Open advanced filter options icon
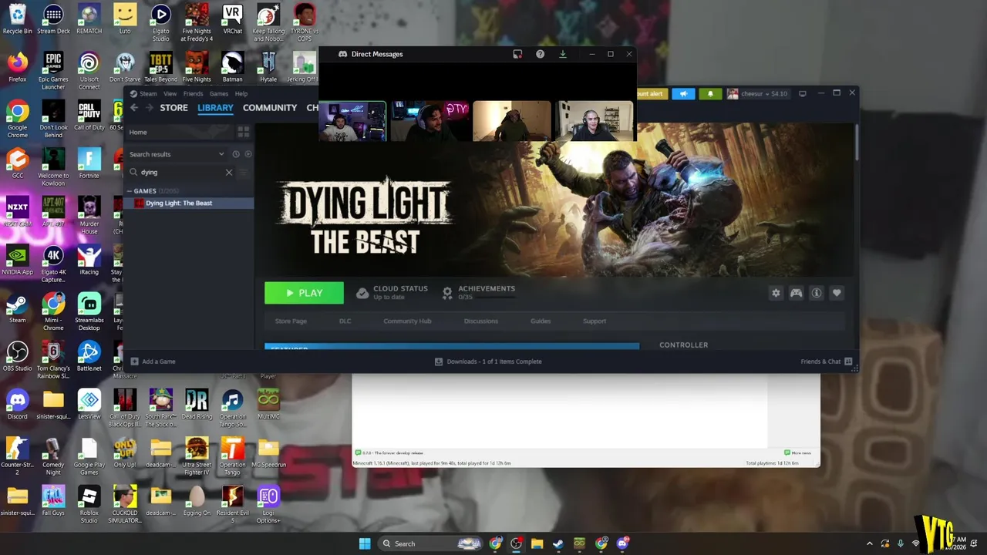Image resolution: width=987 pixels, height=555 pixels. click(x=244, y=173)
